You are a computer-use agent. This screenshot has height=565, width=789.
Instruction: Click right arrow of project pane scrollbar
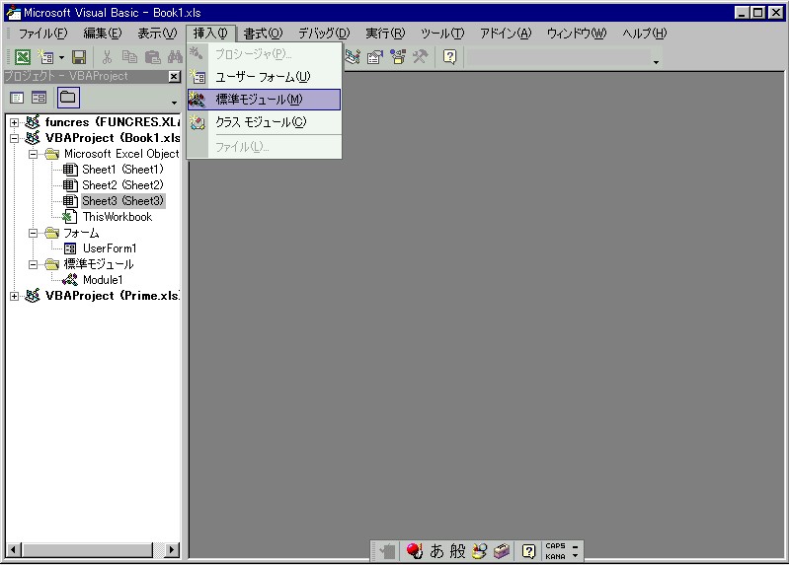172,550
